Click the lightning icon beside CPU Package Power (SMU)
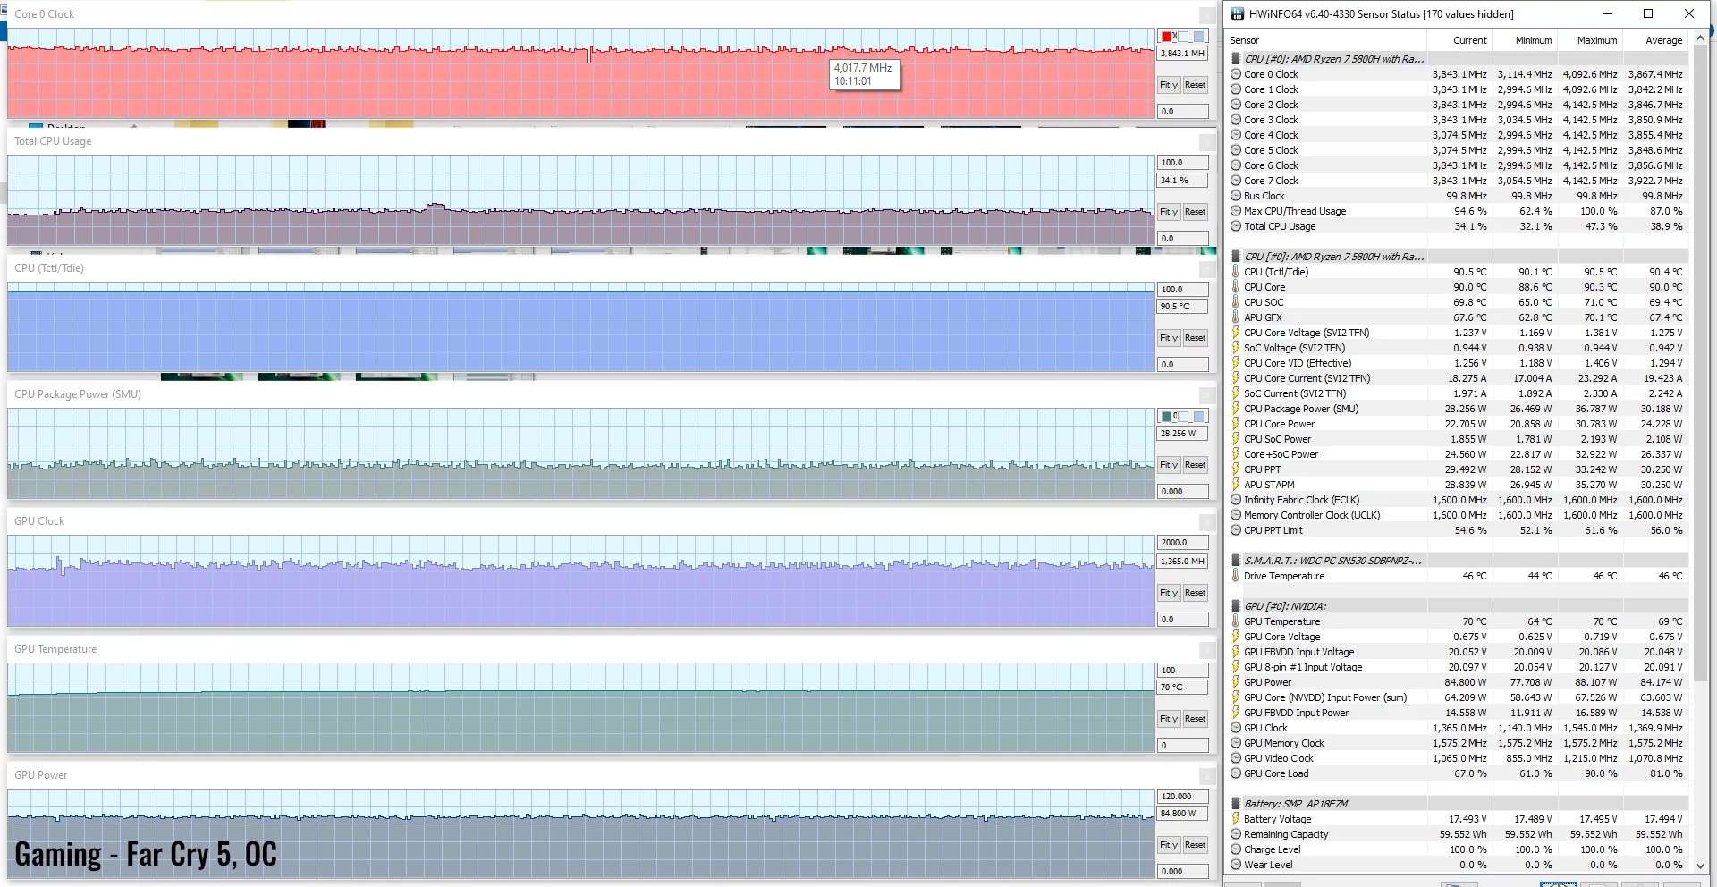The width and height of the screenshot is (1717, 887). pyautogui.click(x=1236, y=409)
